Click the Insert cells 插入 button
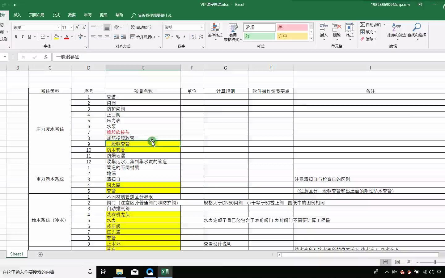Screen dimensions: 445x278 [x=324, y=32]
